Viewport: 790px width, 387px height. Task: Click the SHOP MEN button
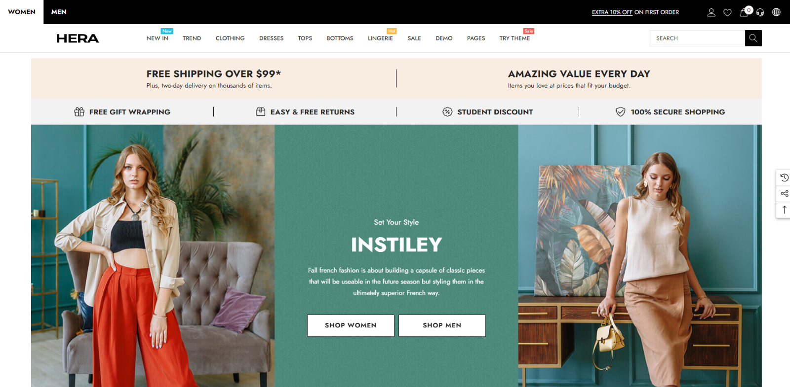(x=442, y=325)
